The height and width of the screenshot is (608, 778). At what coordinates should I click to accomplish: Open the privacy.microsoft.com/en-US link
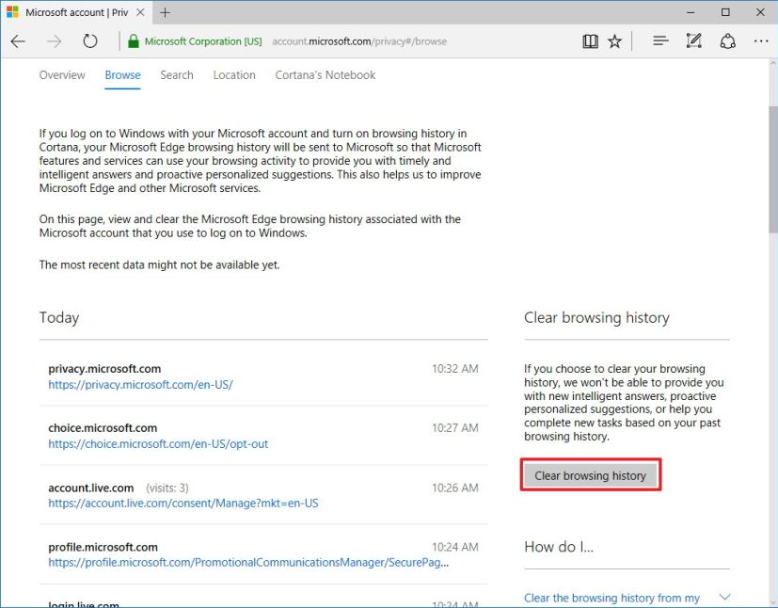click(x=140, y=385)
